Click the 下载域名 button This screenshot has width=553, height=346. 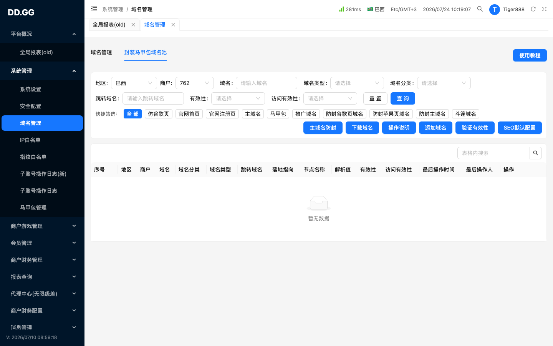pos(362,128)
